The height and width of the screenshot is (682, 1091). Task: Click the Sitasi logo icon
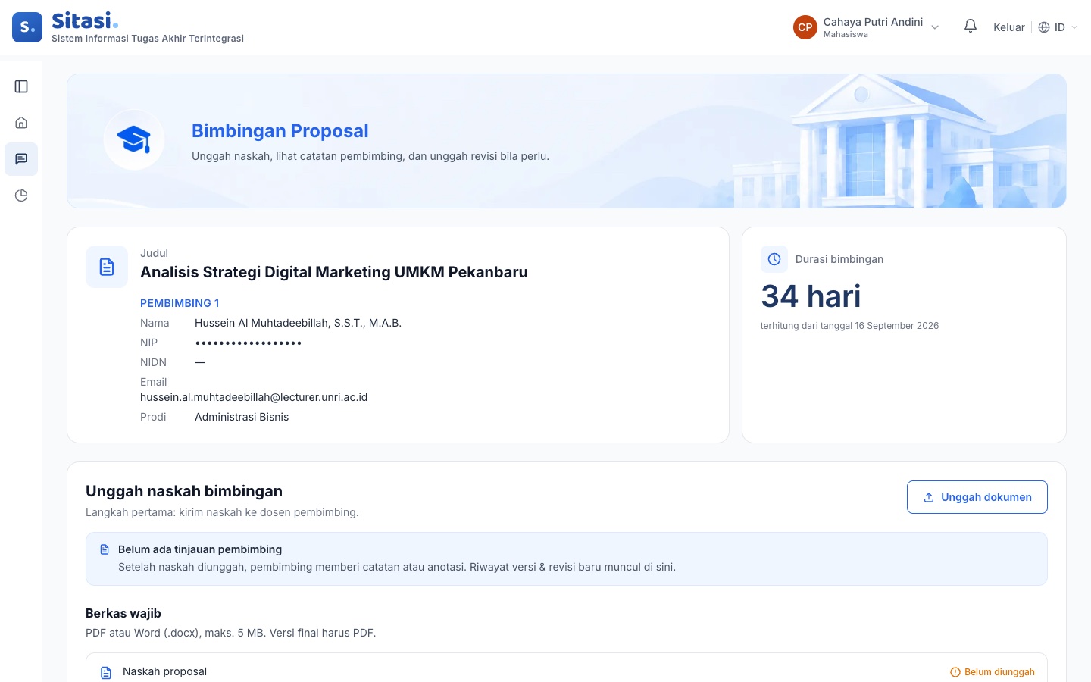pos(27,27)
